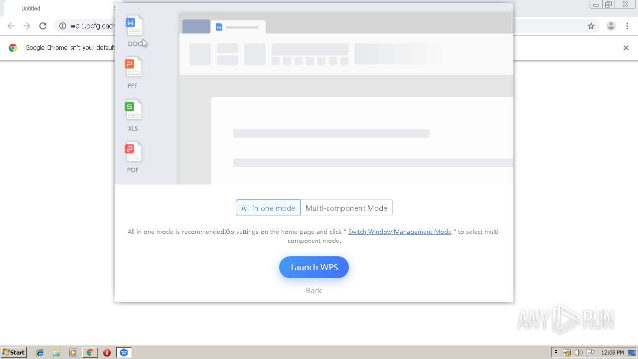Dismiss the default browser notification bar
The width and height of the screenshot is (638, 359).
pyautogui.click(x=626, y=48)
